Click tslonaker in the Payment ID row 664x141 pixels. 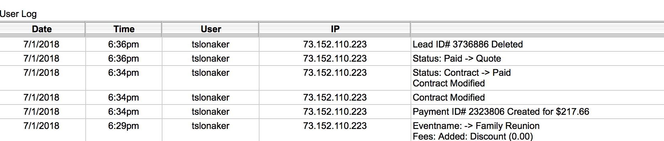(210, 112)
